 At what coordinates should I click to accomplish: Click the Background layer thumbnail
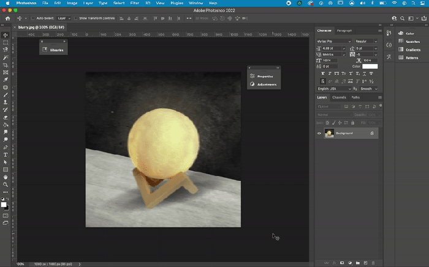(x=329, y=133)
